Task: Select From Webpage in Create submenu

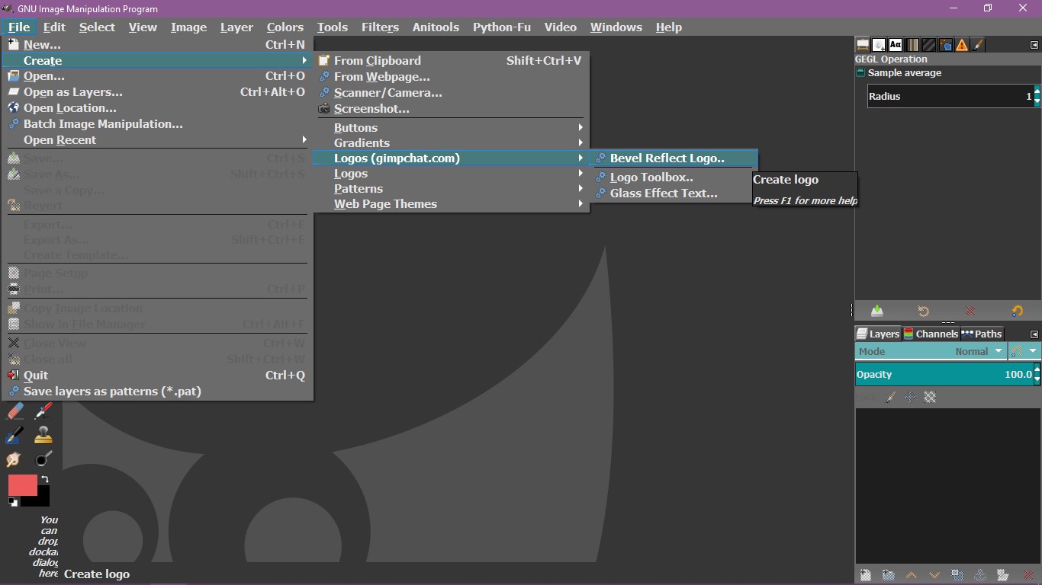Action: click(451, 76)
